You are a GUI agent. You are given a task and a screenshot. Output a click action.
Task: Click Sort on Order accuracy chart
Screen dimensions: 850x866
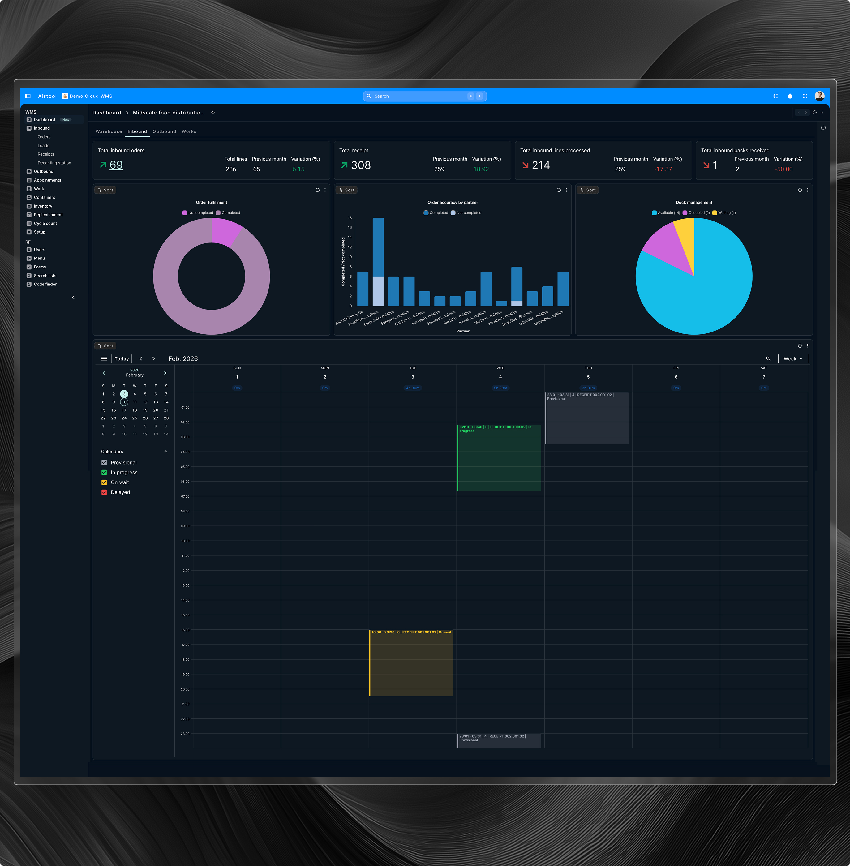(347, 190)
